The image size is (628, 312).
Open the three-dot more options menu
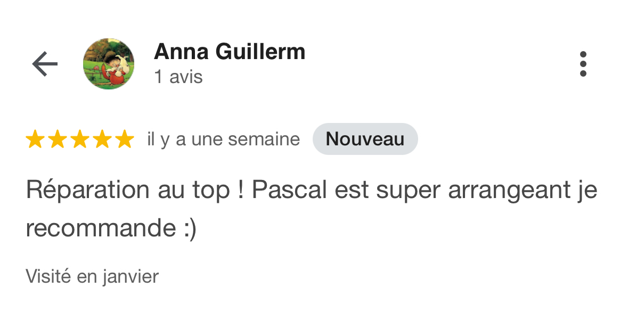click(x=583, y=64)
